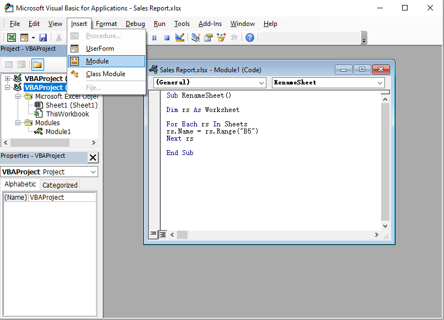
Task: Select Sheet1 (Sheet1) in project tree
Action: 71,105
